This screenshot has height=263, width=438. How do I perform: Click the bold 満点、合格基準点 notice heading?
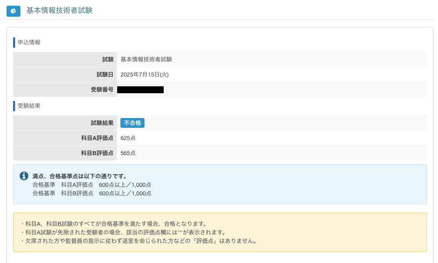pos(80,176)
